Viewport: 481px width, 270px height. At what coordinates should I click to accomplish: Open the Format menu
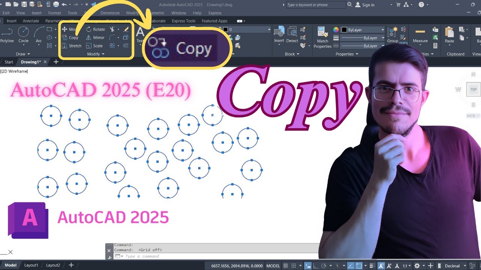(54, 13)
